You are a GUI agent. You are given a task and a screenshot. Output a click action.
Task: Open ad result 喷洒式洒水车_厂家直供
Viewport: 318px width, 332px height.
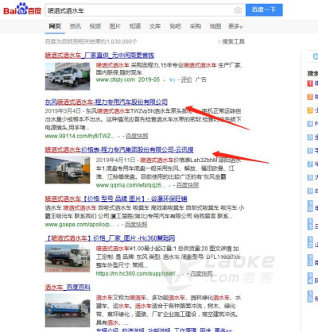tap(99, 56)
